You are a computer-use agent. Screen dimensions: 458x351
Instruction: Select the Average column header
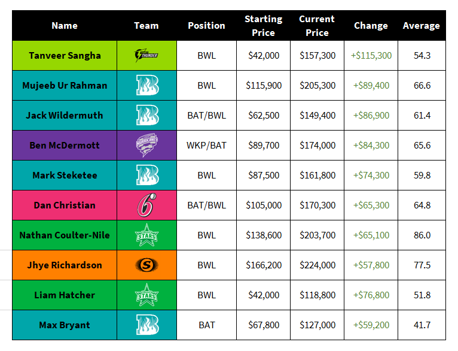tap(421, 26)
